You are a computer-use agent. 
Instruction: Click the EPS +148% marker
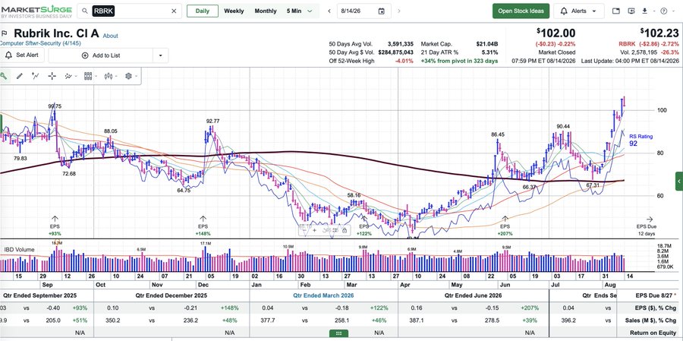[x=203, y=226]
